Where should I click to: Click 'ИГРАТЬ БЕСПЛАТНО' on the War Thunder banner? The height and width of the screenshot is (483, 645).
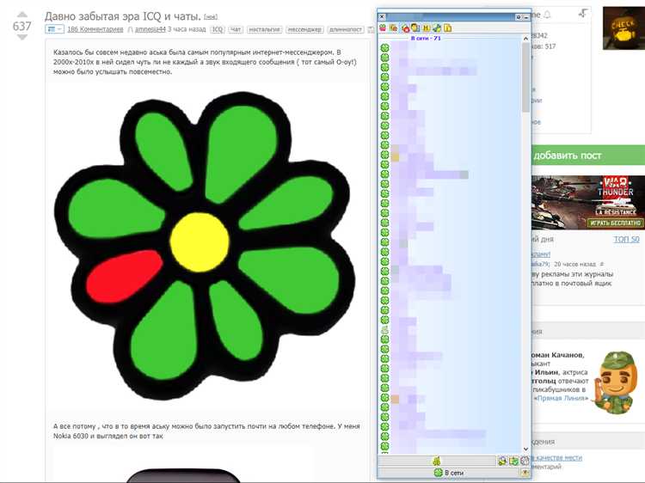point(615,223)
